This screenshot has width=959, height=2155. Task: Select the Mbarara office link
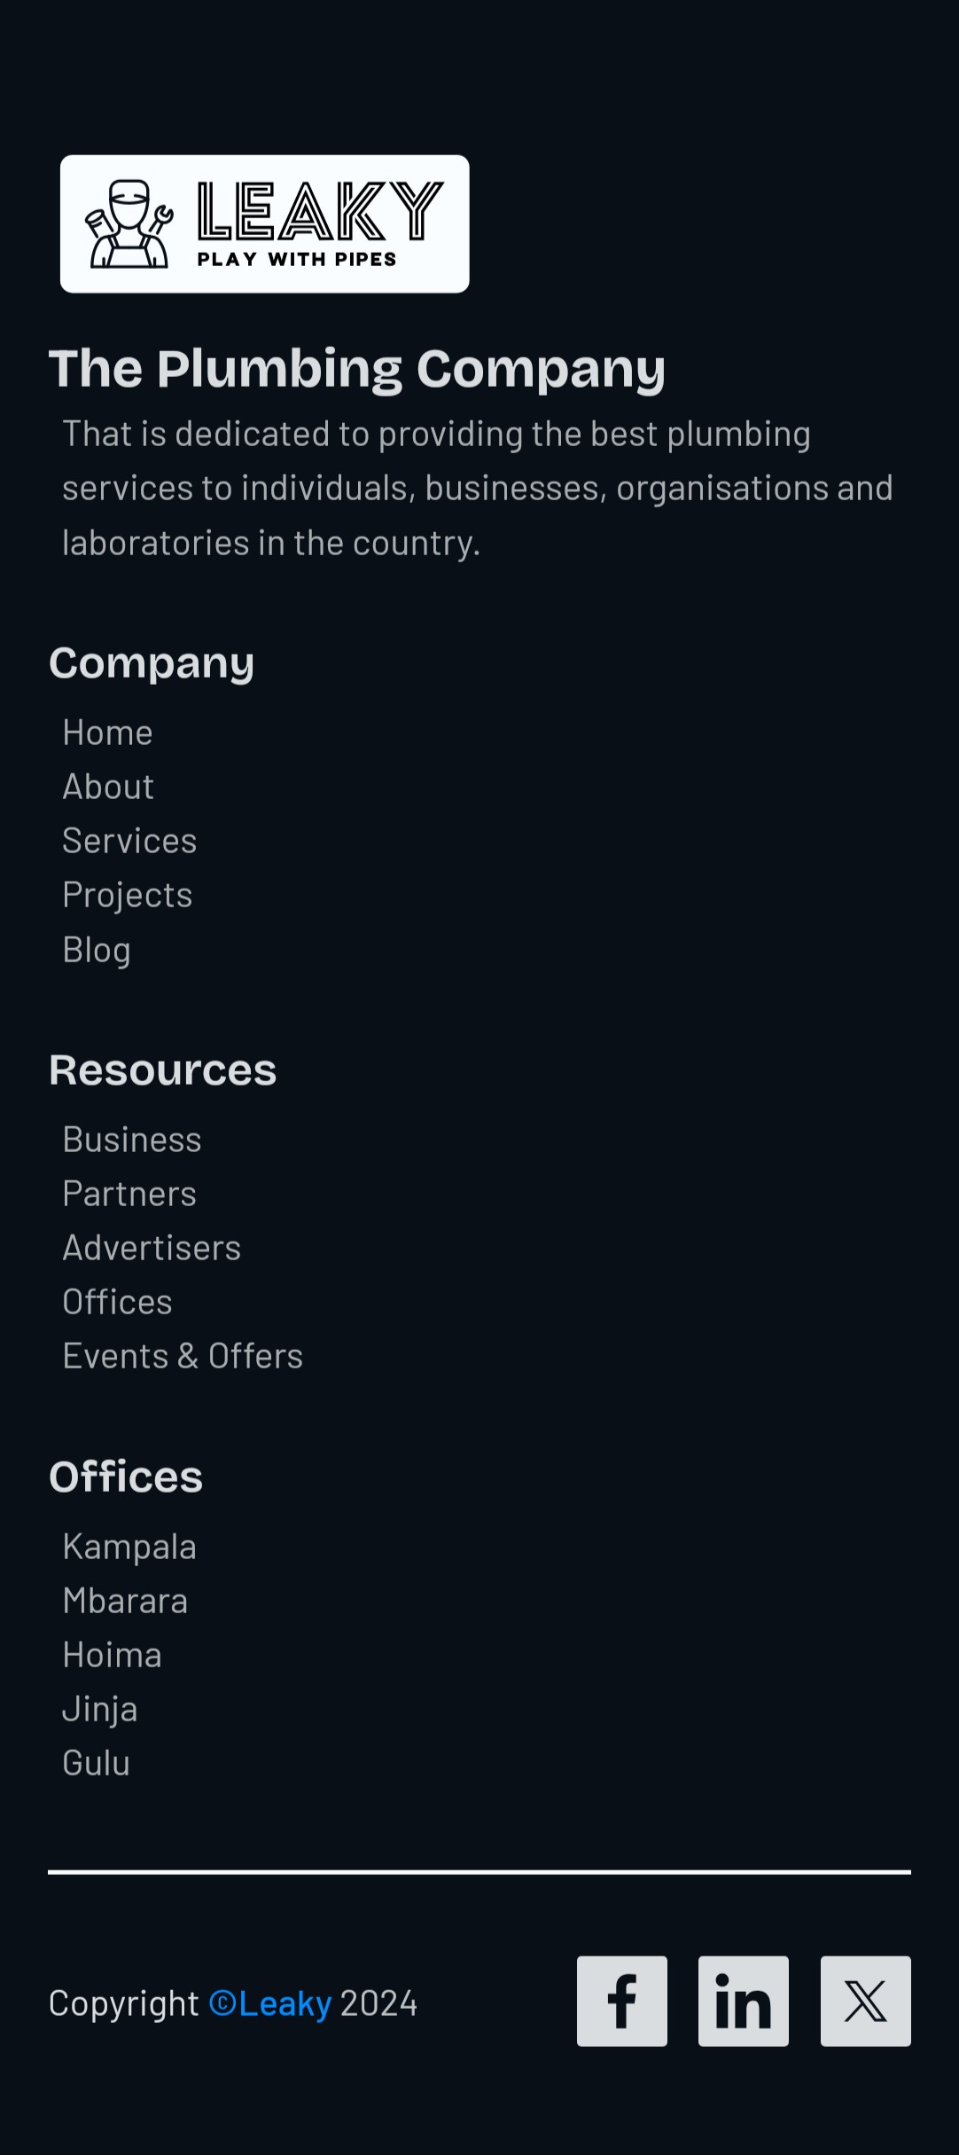[x=125, y=1601]
